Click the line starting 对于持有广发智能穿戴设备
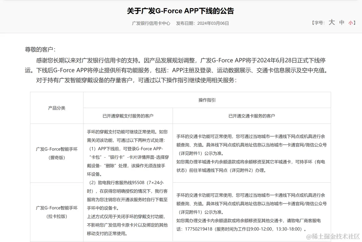 point(136,80)
